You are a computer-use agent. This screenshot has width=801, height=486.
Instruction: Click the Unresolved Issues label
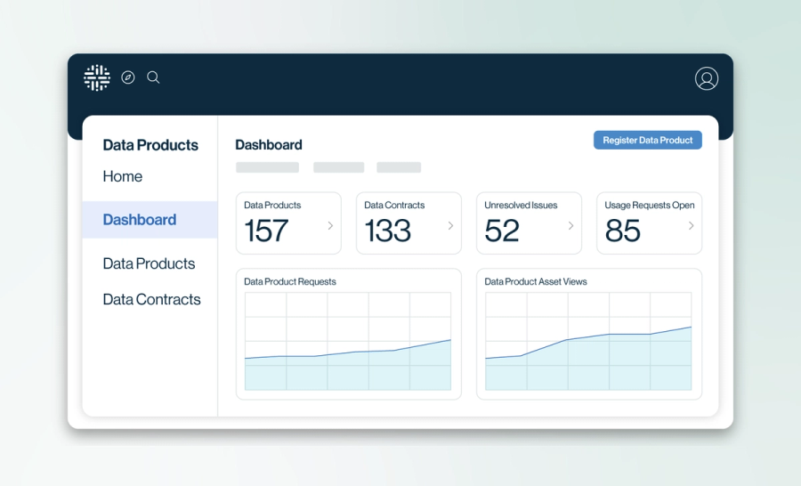(x=521, y=206)
